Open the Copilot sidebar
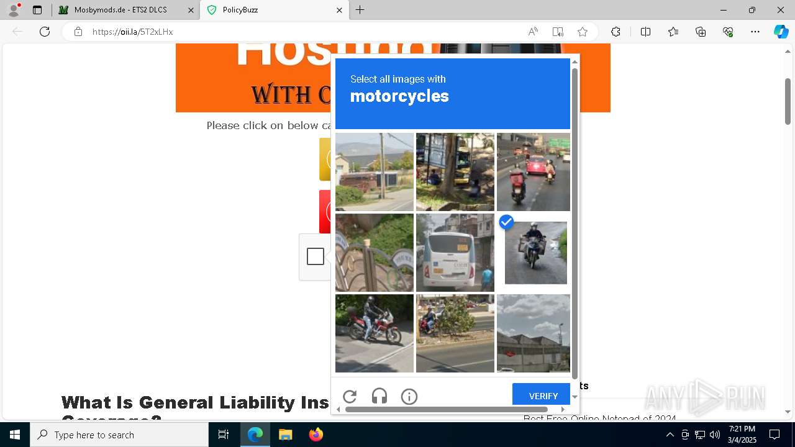This screenshot has height=447, width=795. (781, 32)
